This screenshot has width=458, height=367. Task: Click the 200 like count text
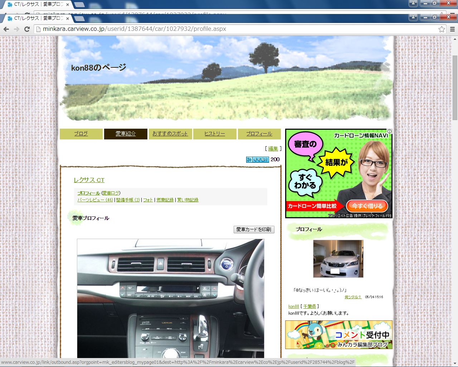pyautogui.click(x=275, y=159)
